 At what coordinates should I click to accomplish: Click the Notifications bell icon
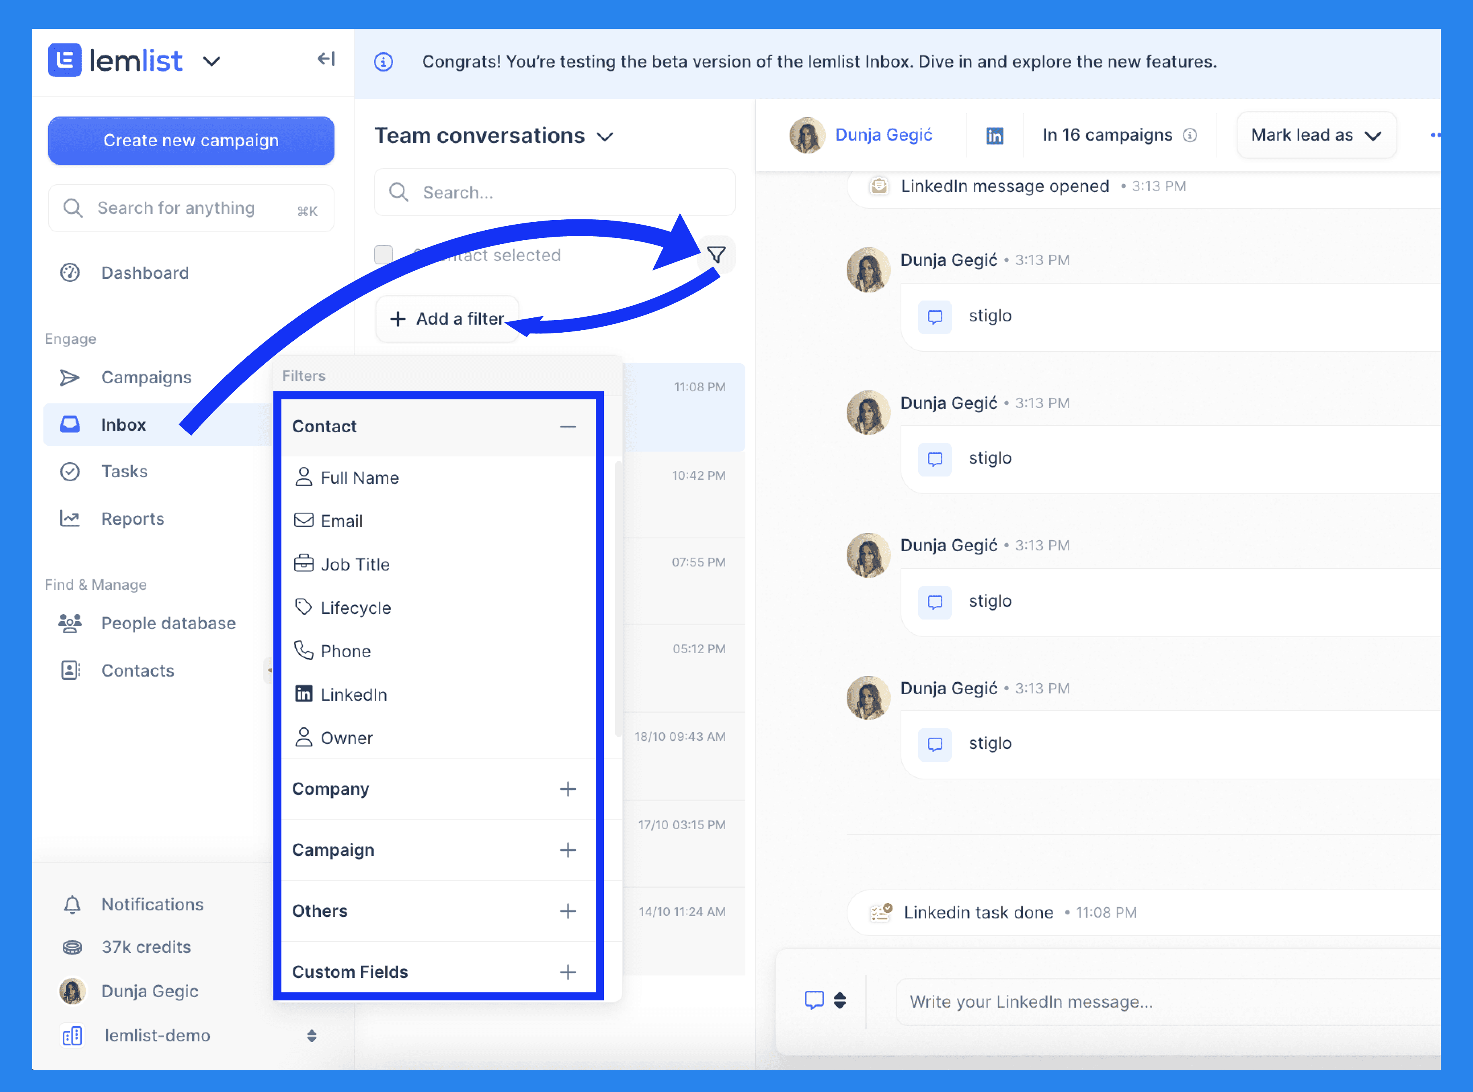(73, 905)
